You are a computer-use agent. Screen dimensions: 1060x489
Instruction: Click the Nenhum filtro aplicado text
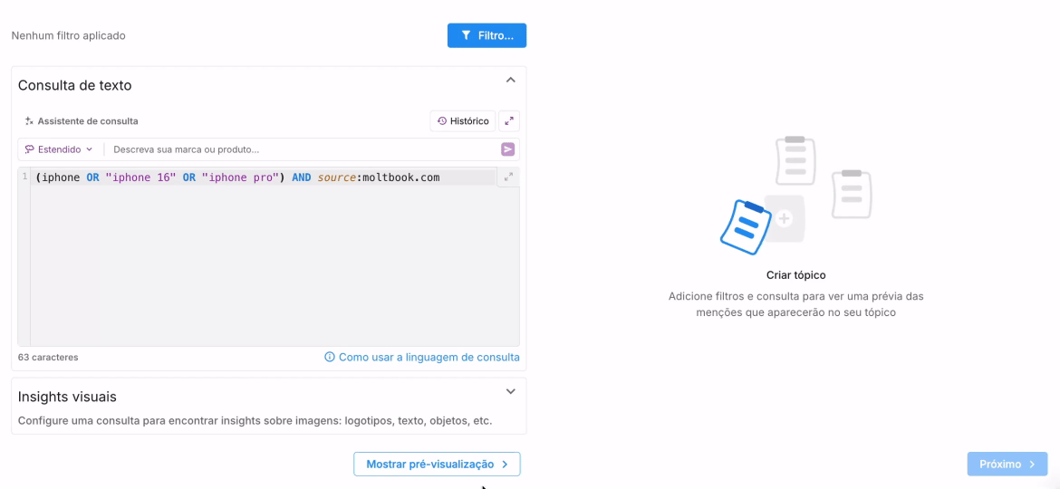coord(68,35)
